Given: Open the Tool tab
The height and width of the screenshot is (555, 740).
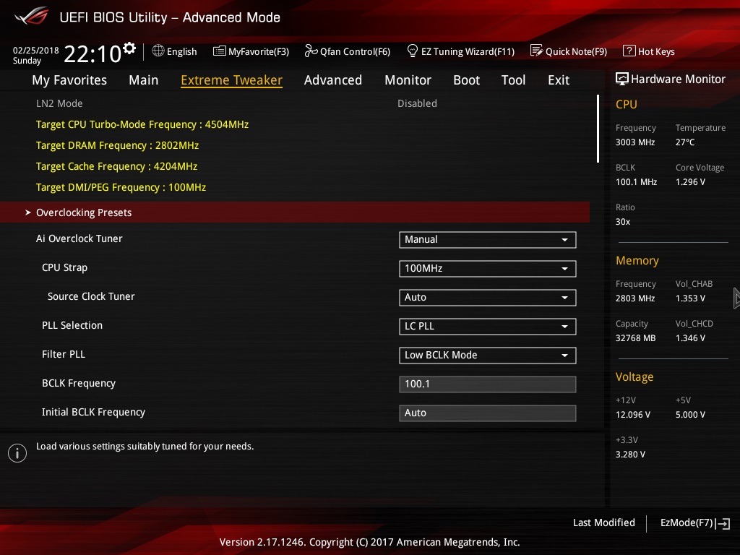Looking at the screenshot, I should click(x=513, y=80).
